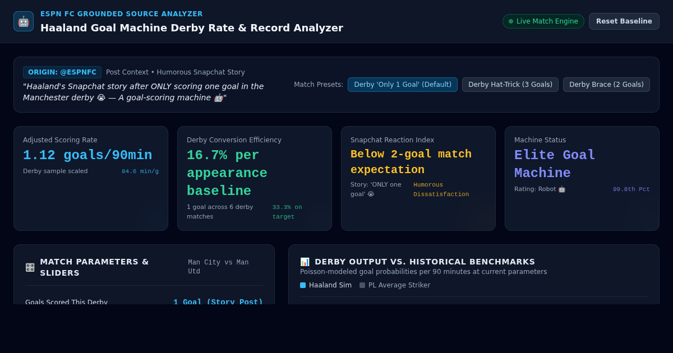Click the Poisson-modeled goal probabilities subtitle
The width and height of the screenshot is (673, 353).
423,272
